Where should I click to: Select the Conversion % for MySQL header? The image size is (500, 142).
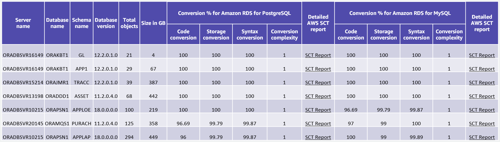400,13
